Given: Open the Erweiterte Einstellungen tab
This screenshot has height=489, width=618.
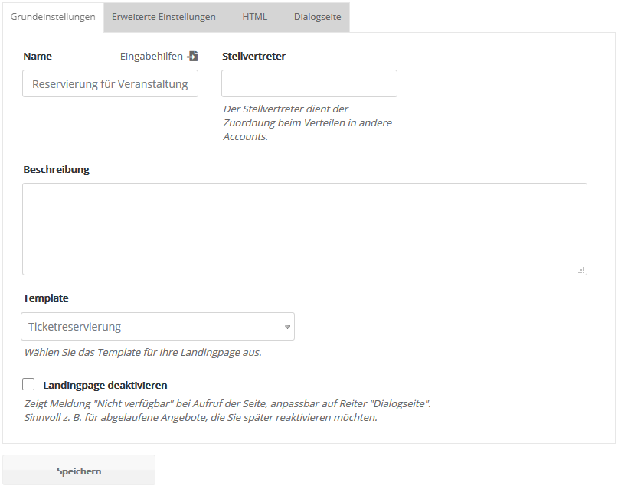Looking at the screenshot, I should pos(164,17).
